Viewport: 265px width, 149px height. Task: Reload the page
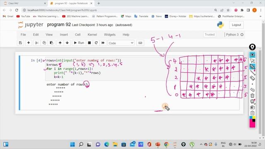click(x=17, y=10)
